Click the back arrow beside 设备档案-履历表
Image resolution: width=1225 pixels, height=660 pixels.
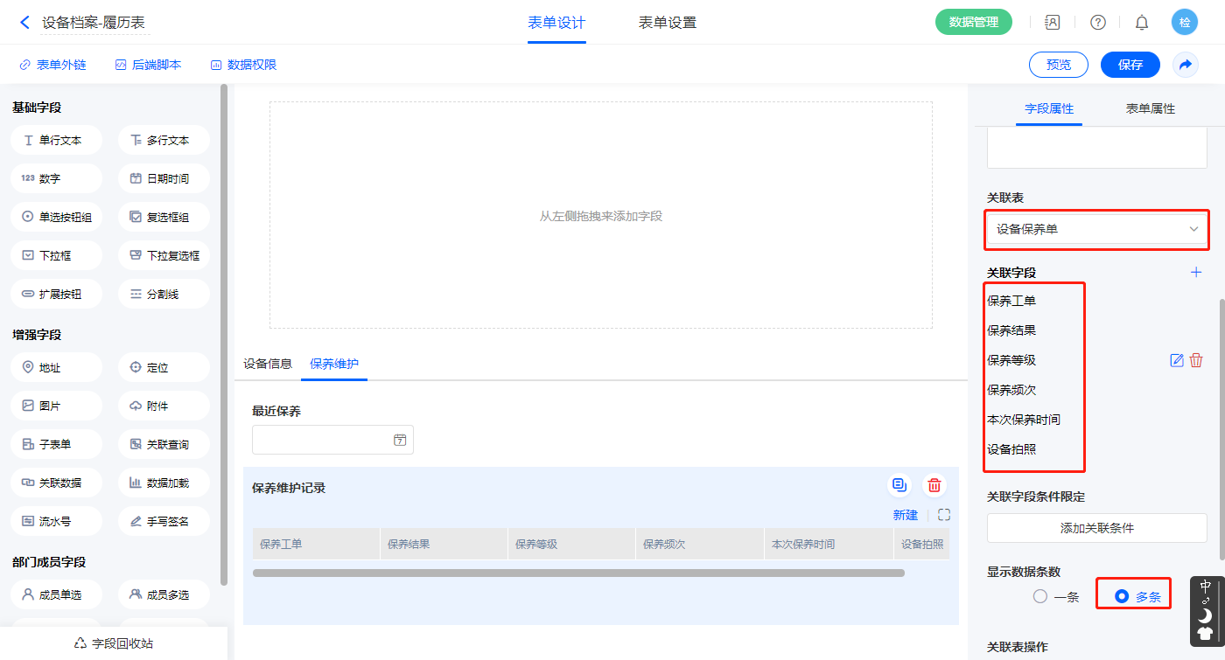coord(24,23)
